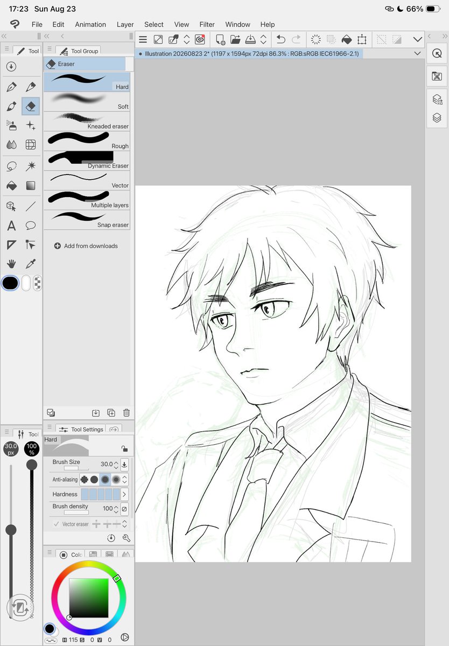Open the command bar hamburger menu

(x=143, y=39)
